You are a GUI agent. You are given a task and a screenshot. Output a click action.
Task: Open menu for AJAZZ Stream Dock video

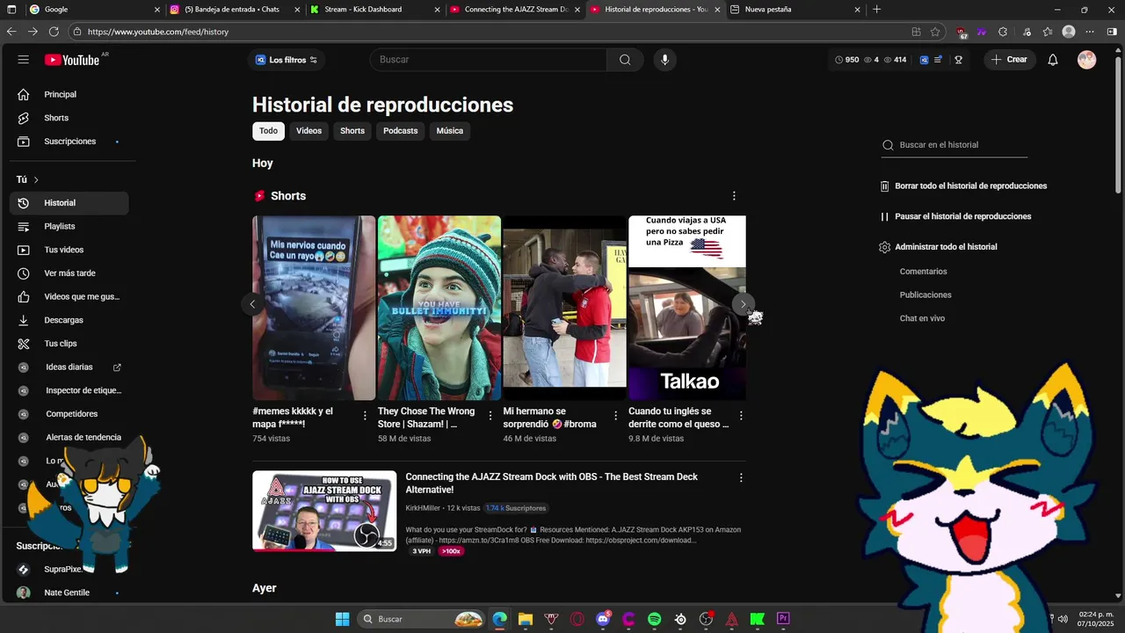coord(741,477)
